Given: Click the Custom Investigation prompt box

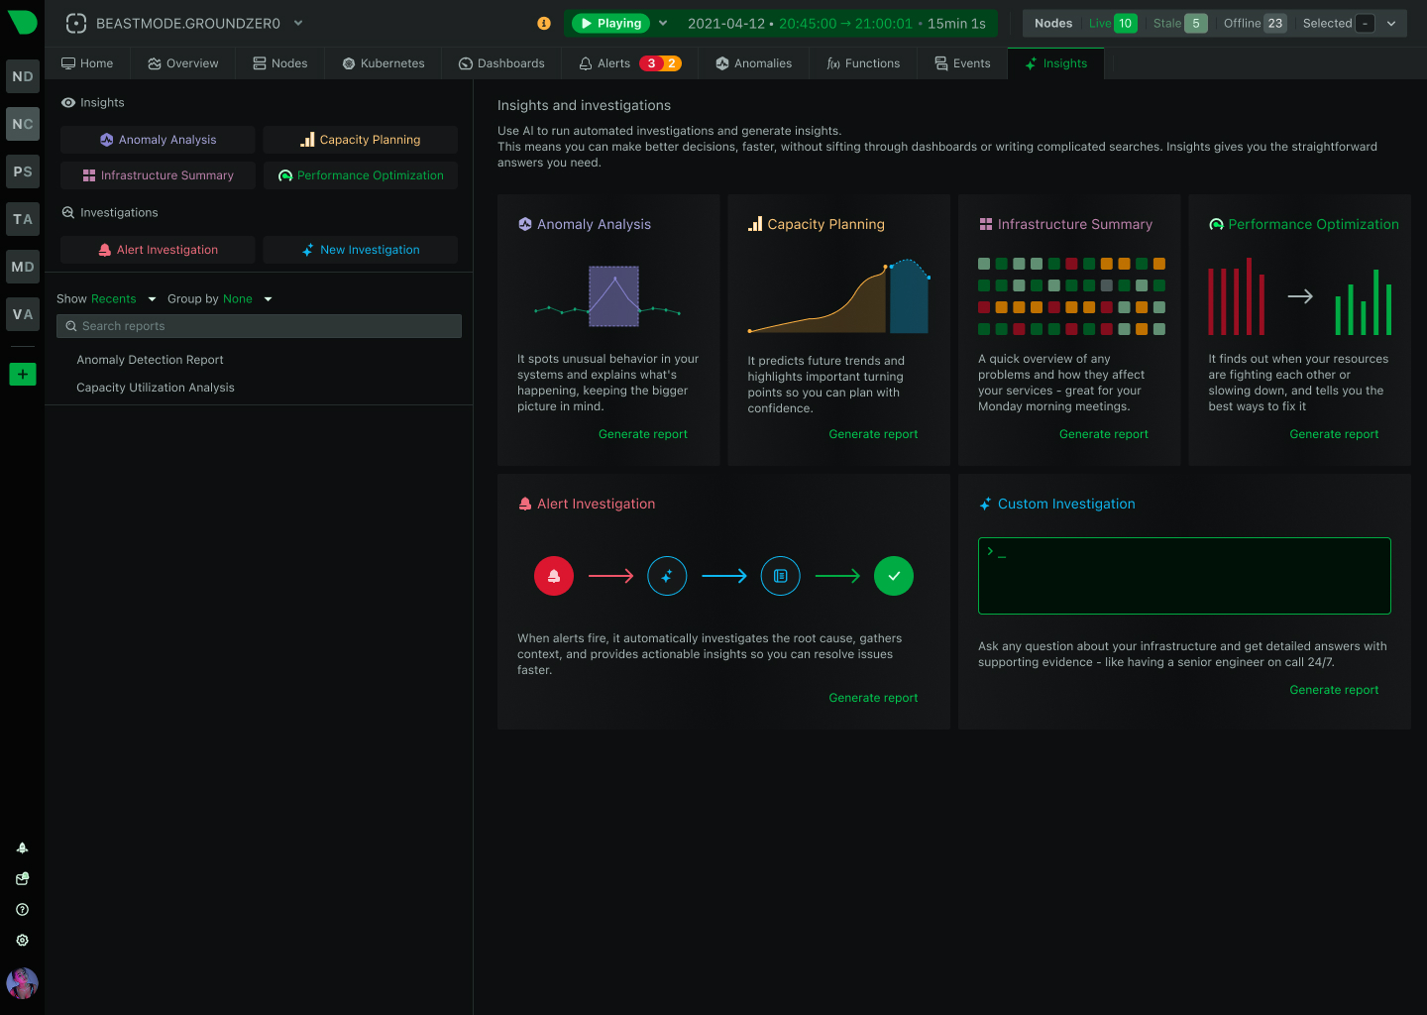Looking at the screenshot, I should tap(1184, 576).
